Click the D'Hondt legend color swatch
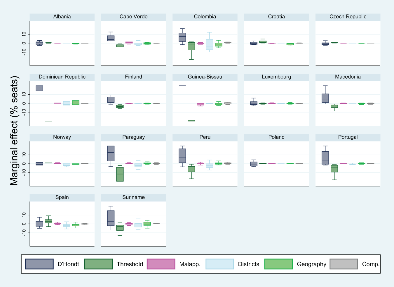The width and height of the screenshot is (394, 287). (39, 264)
